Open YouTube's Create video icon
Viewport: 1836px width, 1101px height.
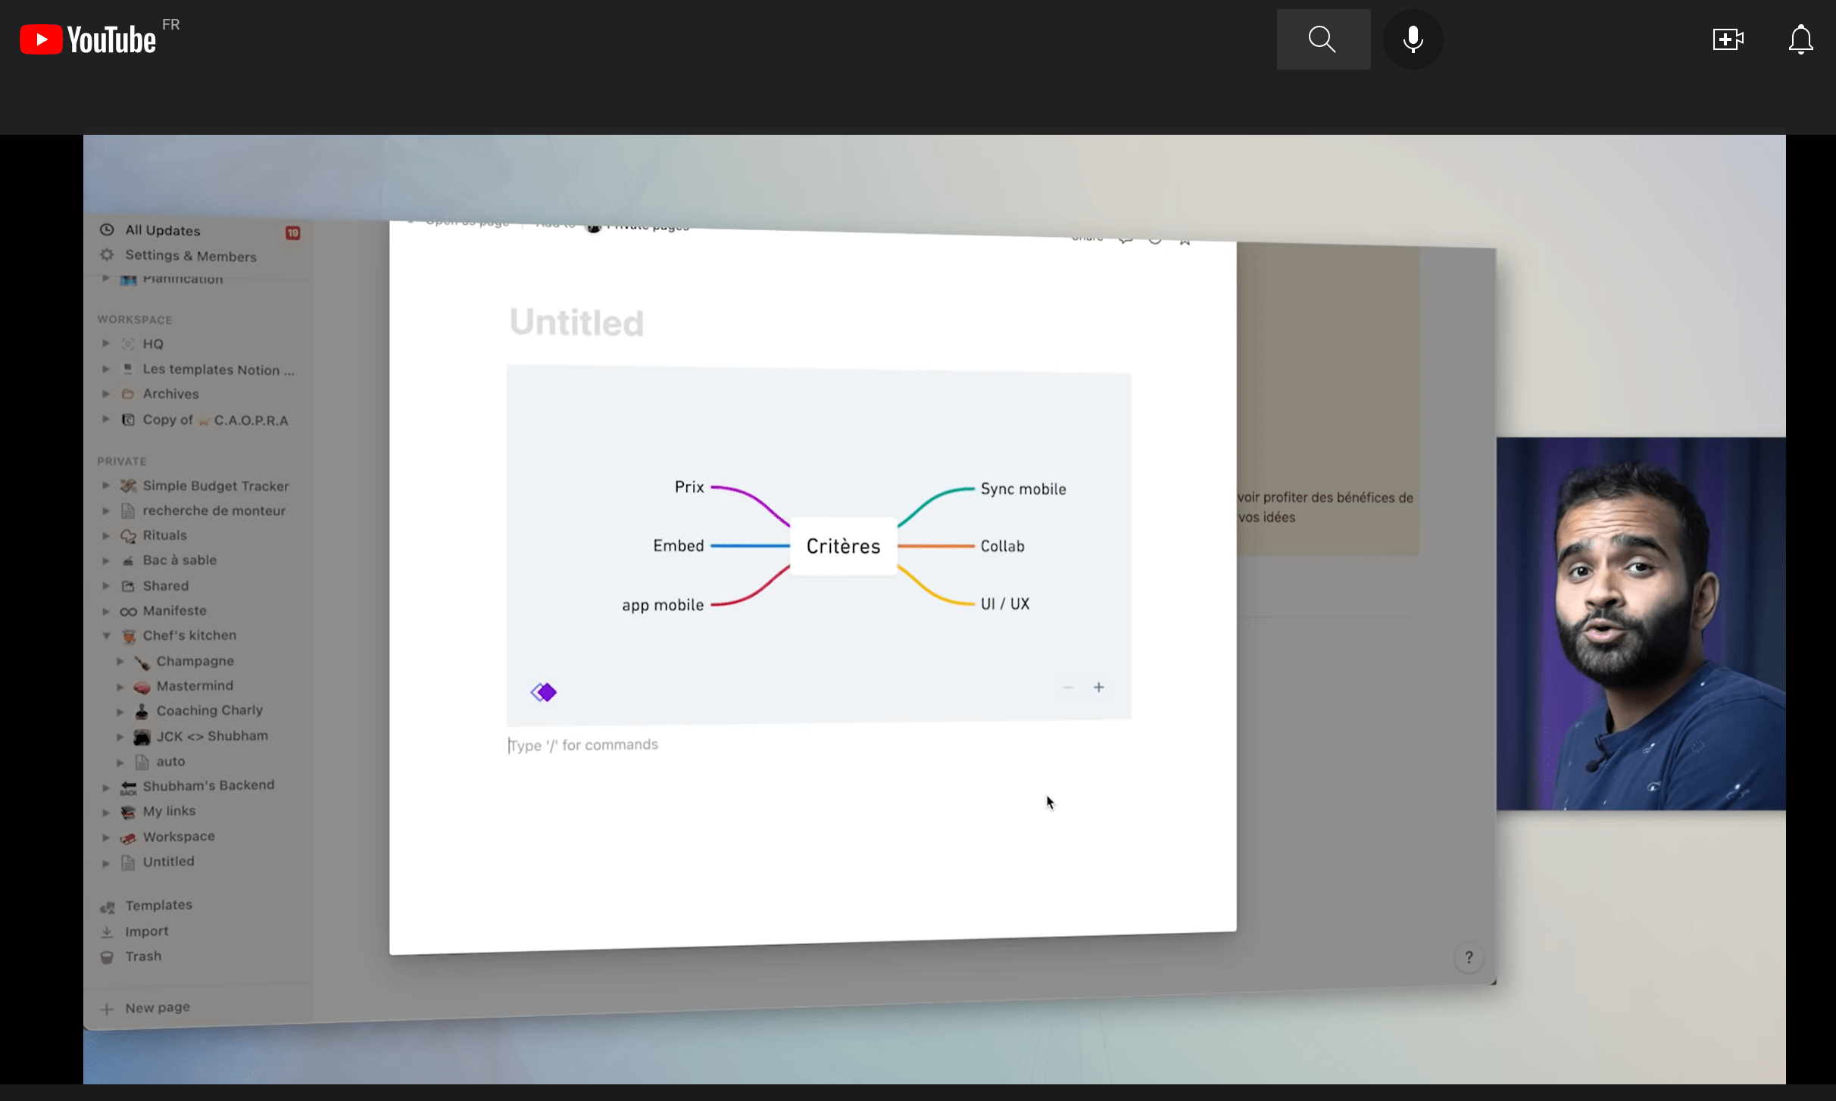1727,39
